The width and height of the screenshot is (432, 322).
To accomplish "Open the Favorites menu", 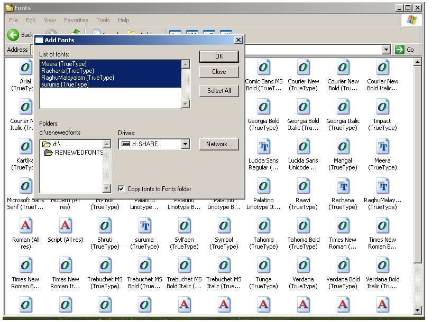I will coord(76,20).
